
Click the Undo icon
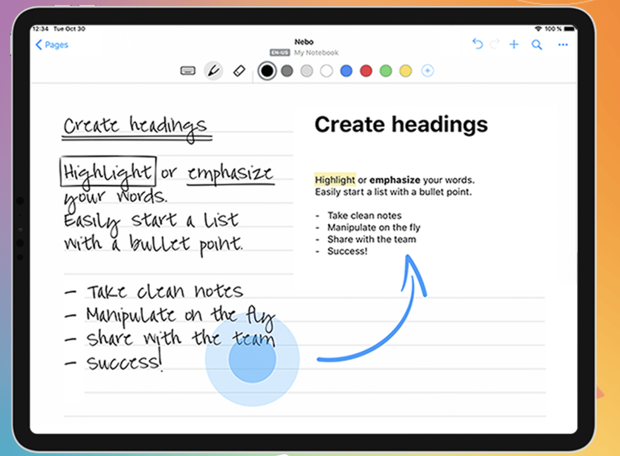pyautogui.click(x=477, y=45)
